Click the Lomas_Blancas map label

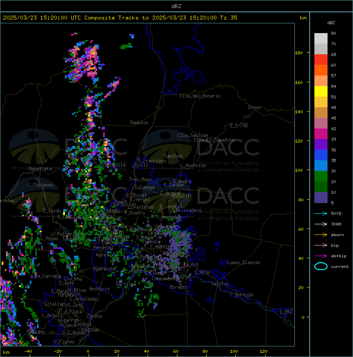click(x=244, y=262)
